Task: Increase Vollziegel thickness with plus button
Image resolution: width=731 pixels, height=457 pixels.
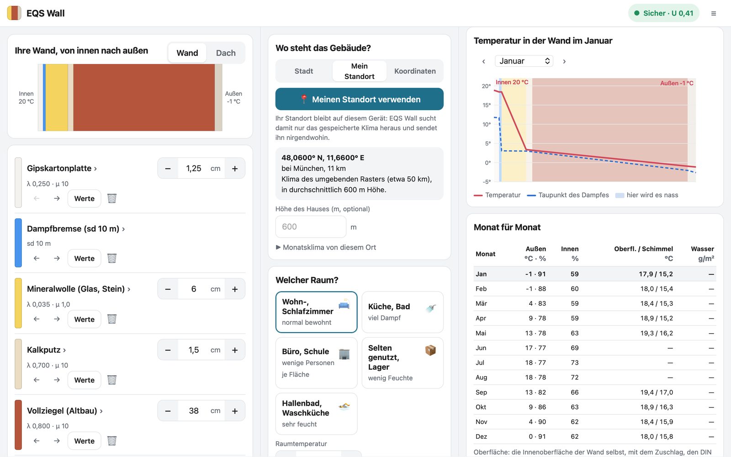Action: (x=235, y=411)
